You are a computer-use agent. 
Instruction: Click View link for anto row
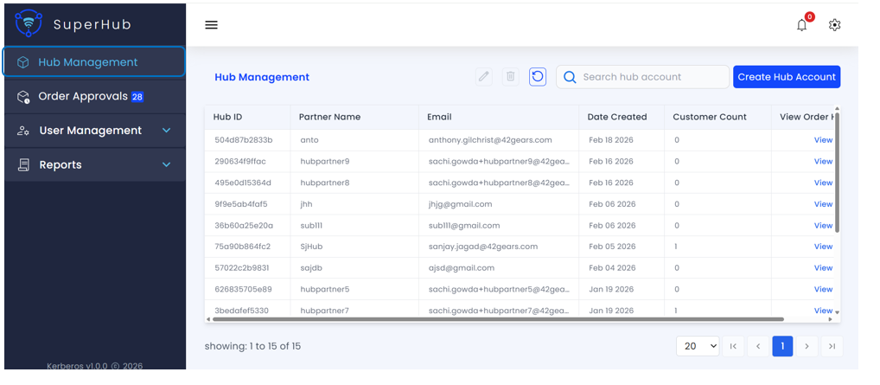(x=823, y=140)
